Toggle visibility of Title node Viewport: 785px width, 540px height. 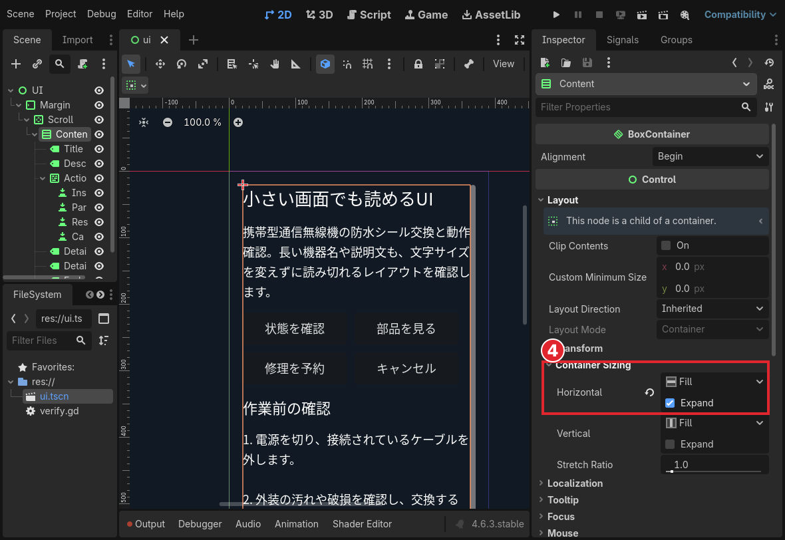(x=99, y=149)
